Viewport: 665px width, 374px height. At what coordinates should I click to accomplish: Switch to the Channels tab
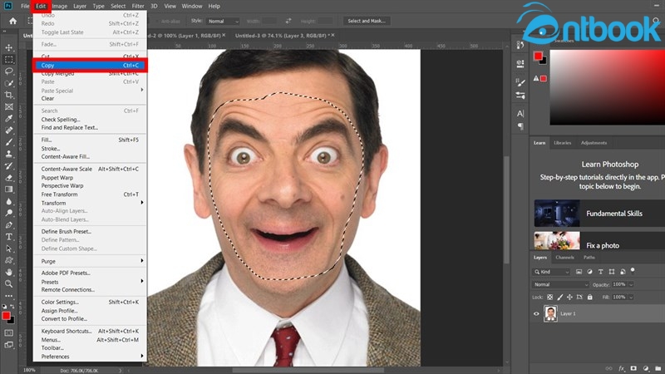click(564, 258)
